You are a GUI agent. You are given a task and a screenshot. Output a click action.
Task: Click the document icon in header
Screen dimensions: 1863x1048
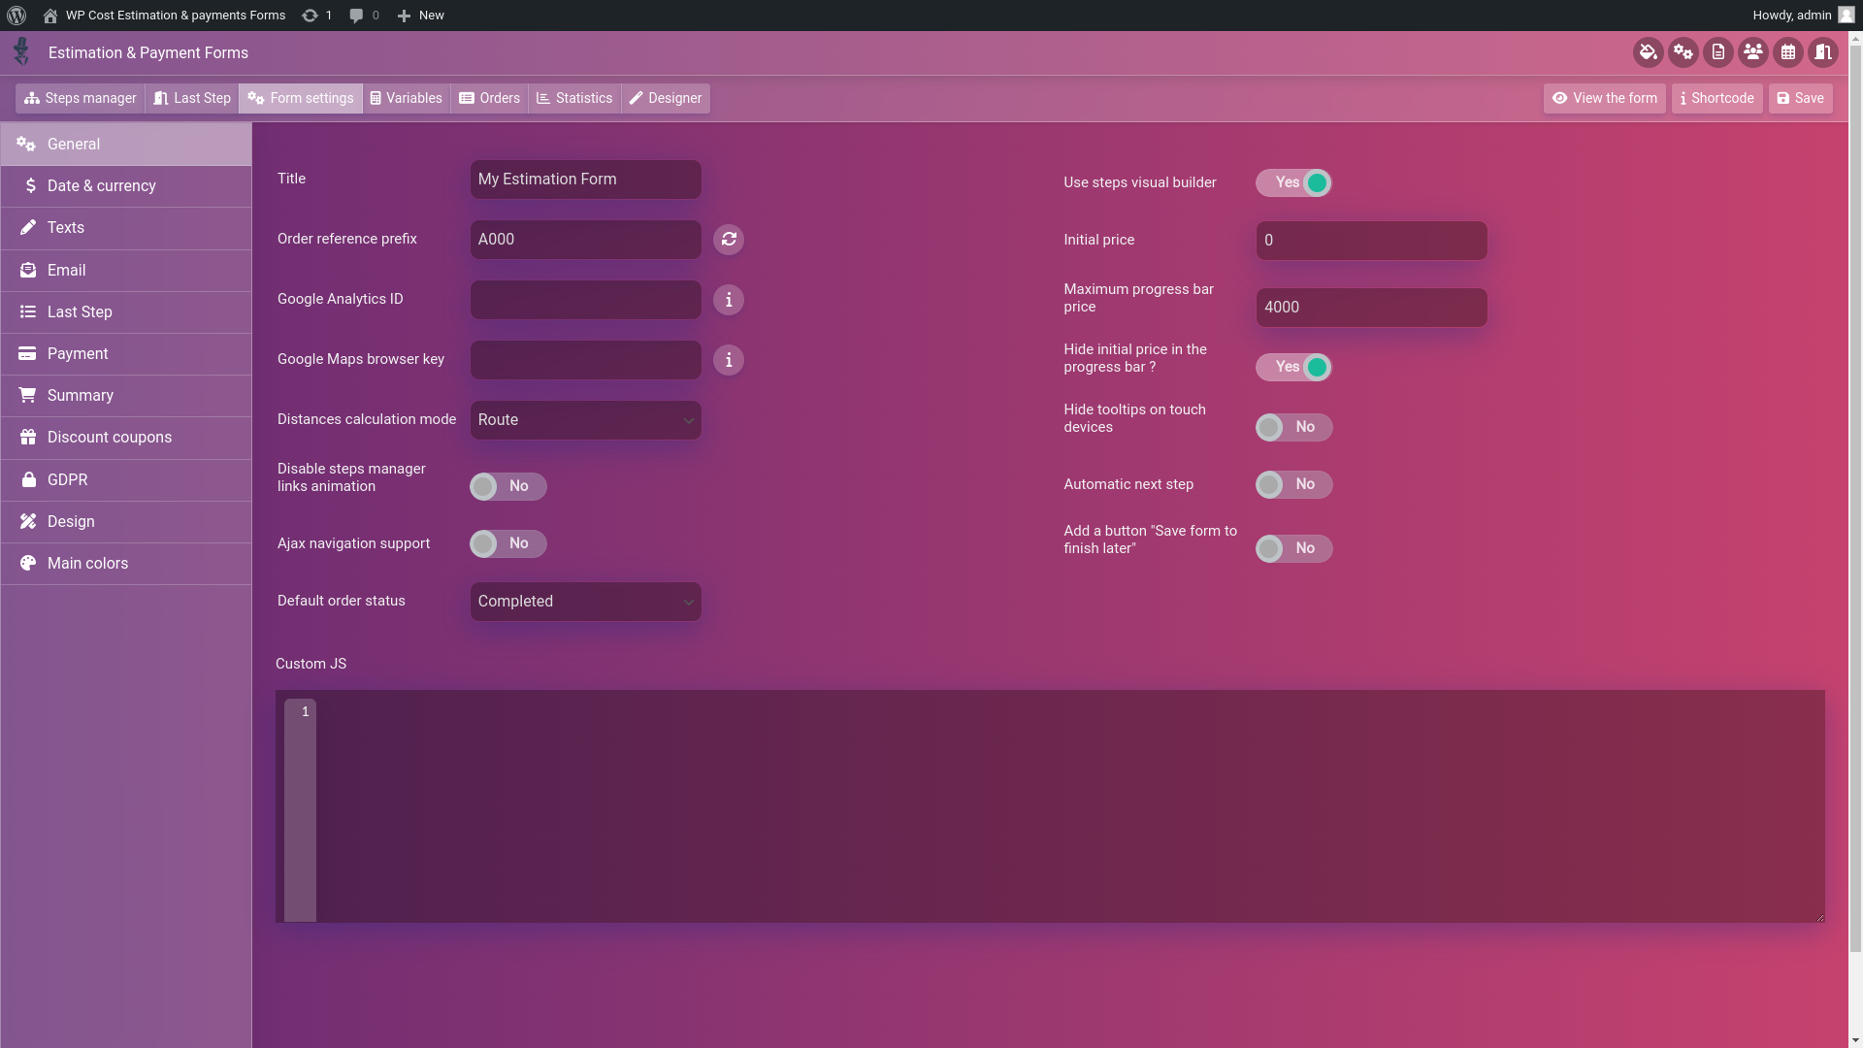[1717, 52]
